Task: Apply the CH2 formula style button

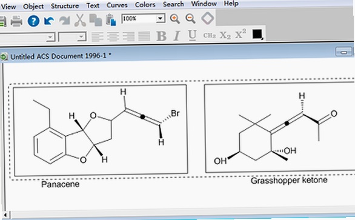Action: [x=210, y=35]
